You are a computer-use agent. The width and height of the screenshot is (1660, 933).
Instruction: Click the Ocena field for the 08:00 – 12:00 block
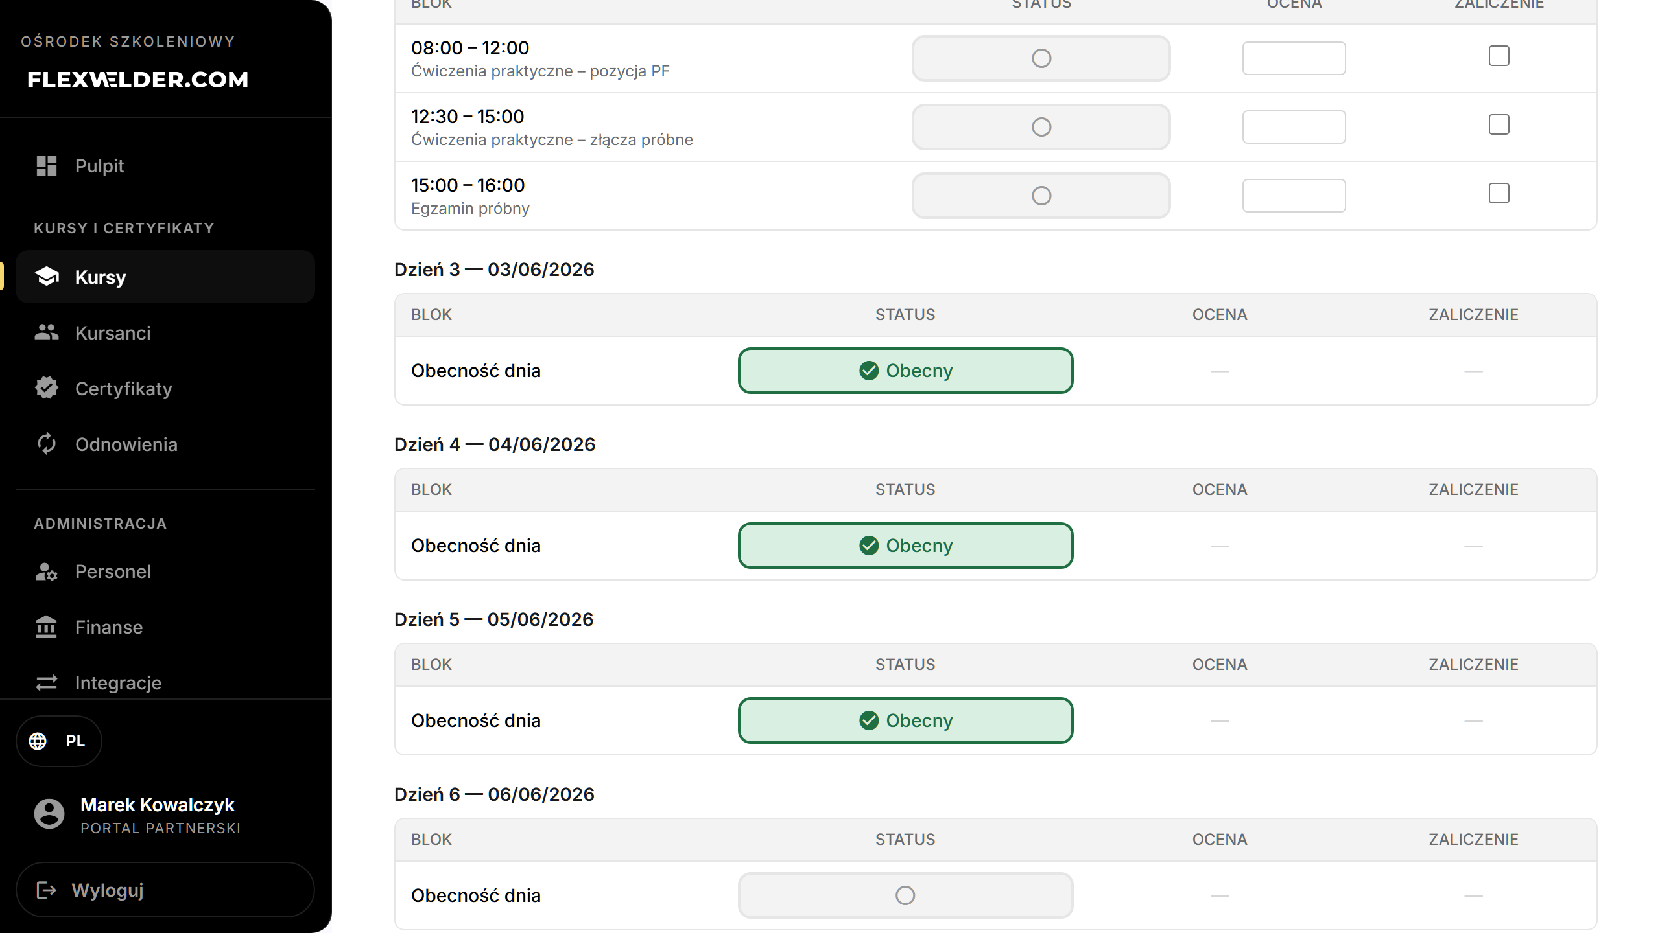tap(1294, 58)
